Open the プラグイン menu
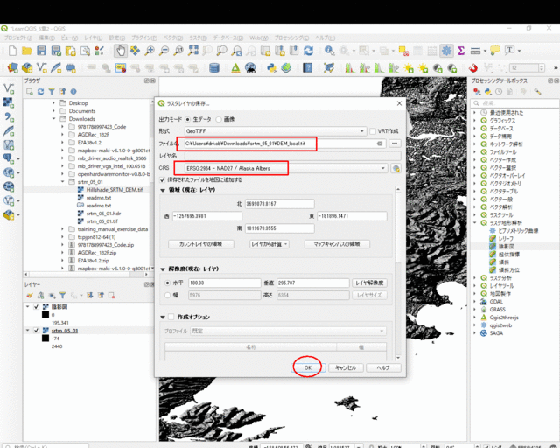Image resolution: width=560 pixels, height=448 pixels. coord(144,38)
